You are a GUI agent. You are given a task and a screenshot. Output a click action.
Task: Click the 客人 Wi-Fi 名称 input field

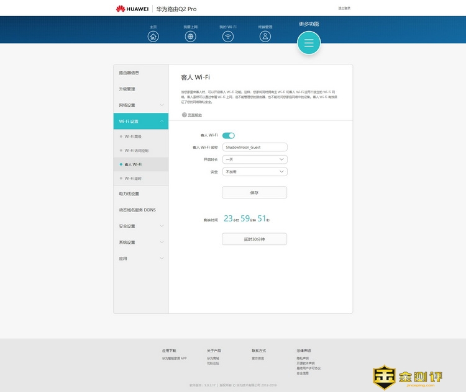coord(255,147)
